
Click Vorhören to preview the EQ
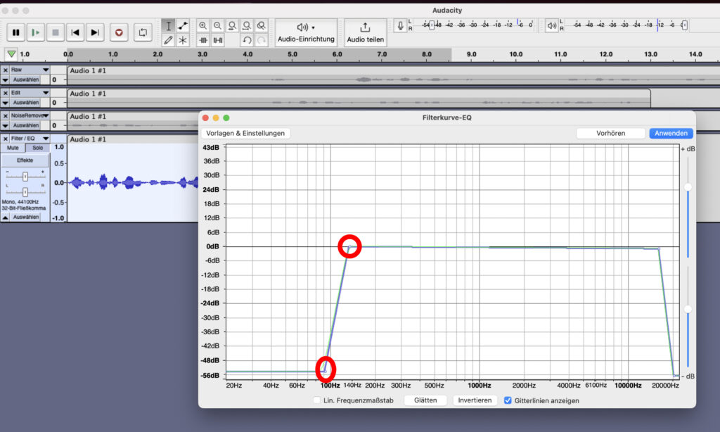pyautogui.click(x=611, y=133)
